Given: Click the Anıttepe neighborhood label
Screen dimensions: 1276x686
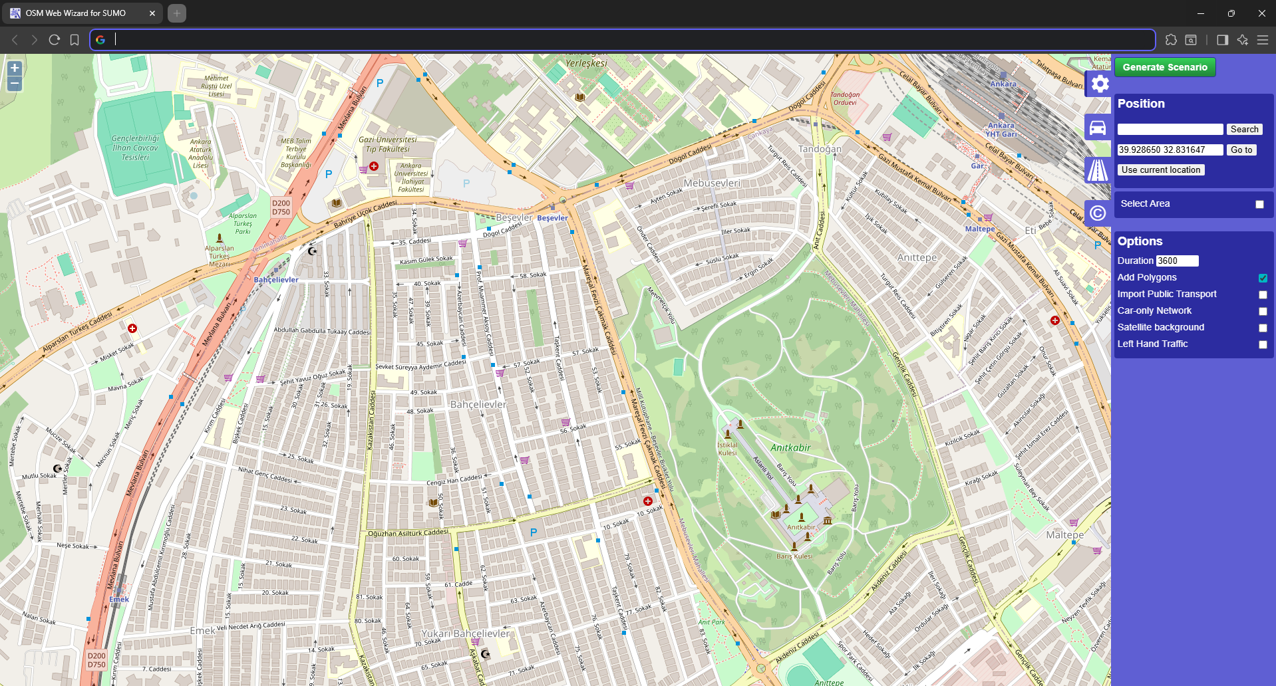Looking at the screenshot, I should (917, 257).
